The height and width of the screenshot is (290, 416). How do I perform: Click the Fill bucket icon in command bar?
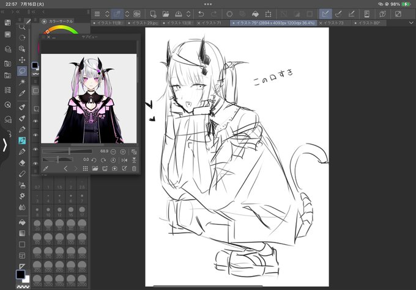255,14
